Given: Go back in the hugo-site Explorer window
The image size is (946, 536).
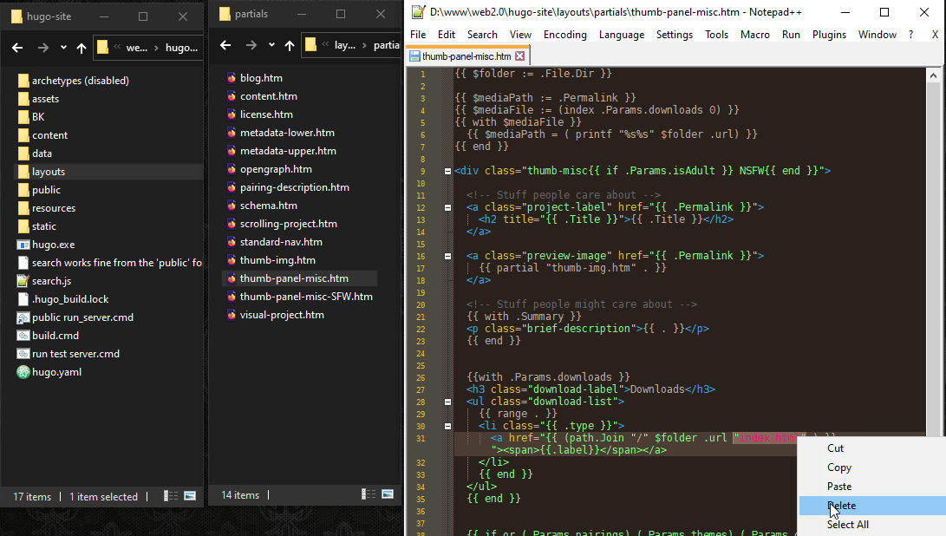Looking at the screenshot, I should 17,47.
